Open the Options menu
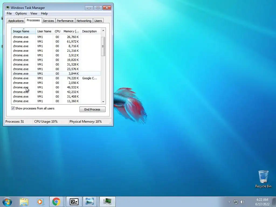Screen dimensions: 276x207 pyautogui.click(x=21, y=13)
